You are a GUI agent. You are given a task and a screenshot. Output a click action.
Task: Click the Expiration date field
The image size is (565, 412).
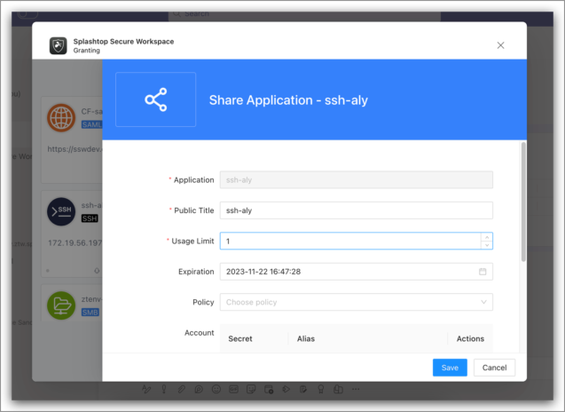[357, 272]
